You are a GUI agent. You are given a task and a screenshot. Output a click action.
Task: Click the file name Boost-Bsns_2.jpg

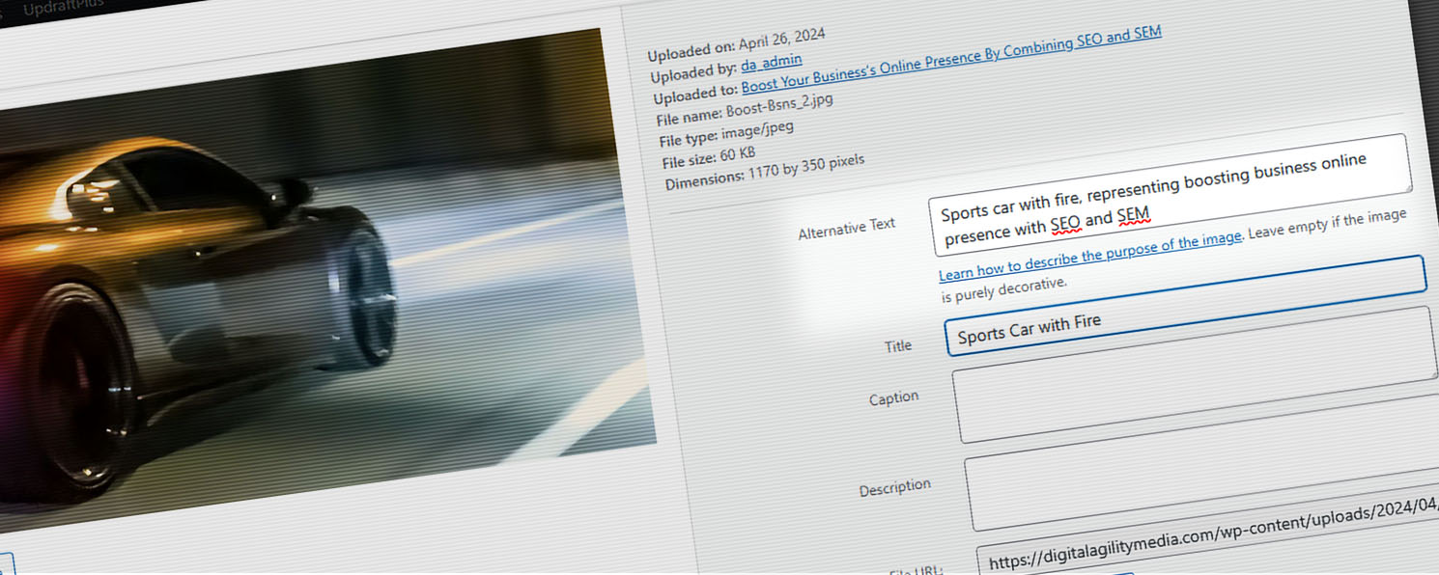tap(780, 106)
